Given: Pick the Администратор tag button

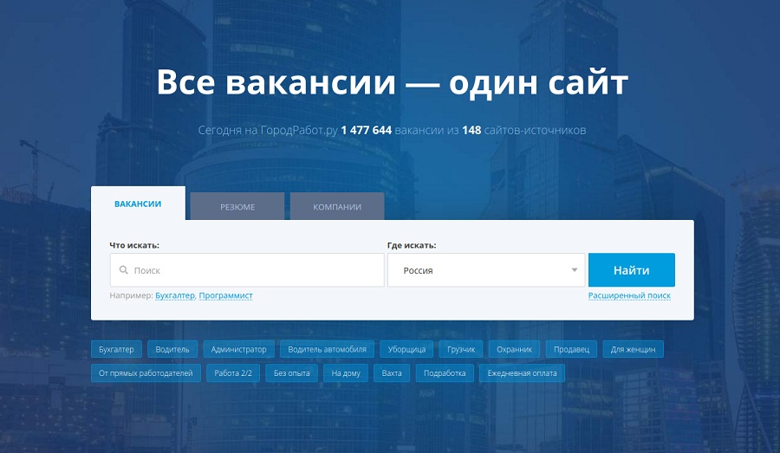Looking at the screenshot, I should pyautogui.click(x=239, y=349).
